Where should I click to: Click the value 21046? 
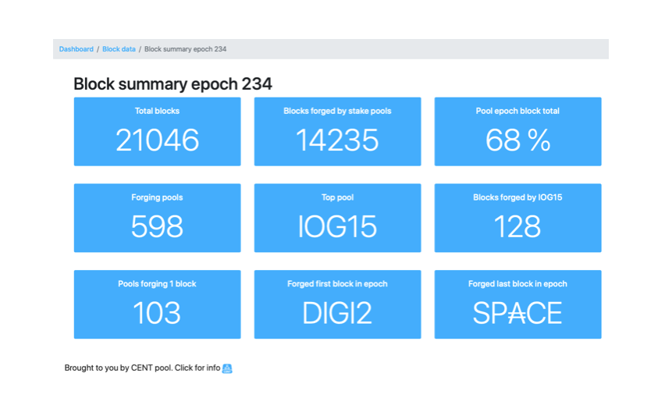tap(158, 140)
